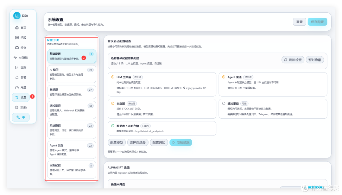Click the 选股未开启 text
342x195 pixels.
118,185
